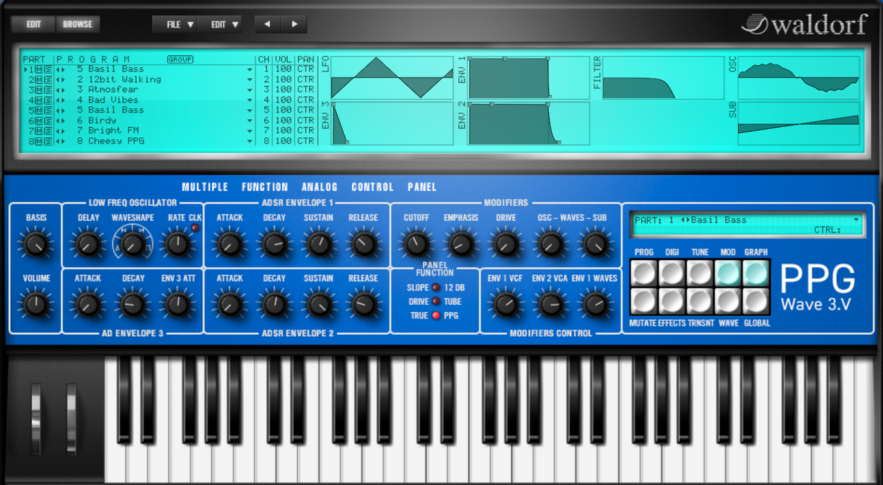Select the GRAPH button
883x485 pixels.
[755, 272]
